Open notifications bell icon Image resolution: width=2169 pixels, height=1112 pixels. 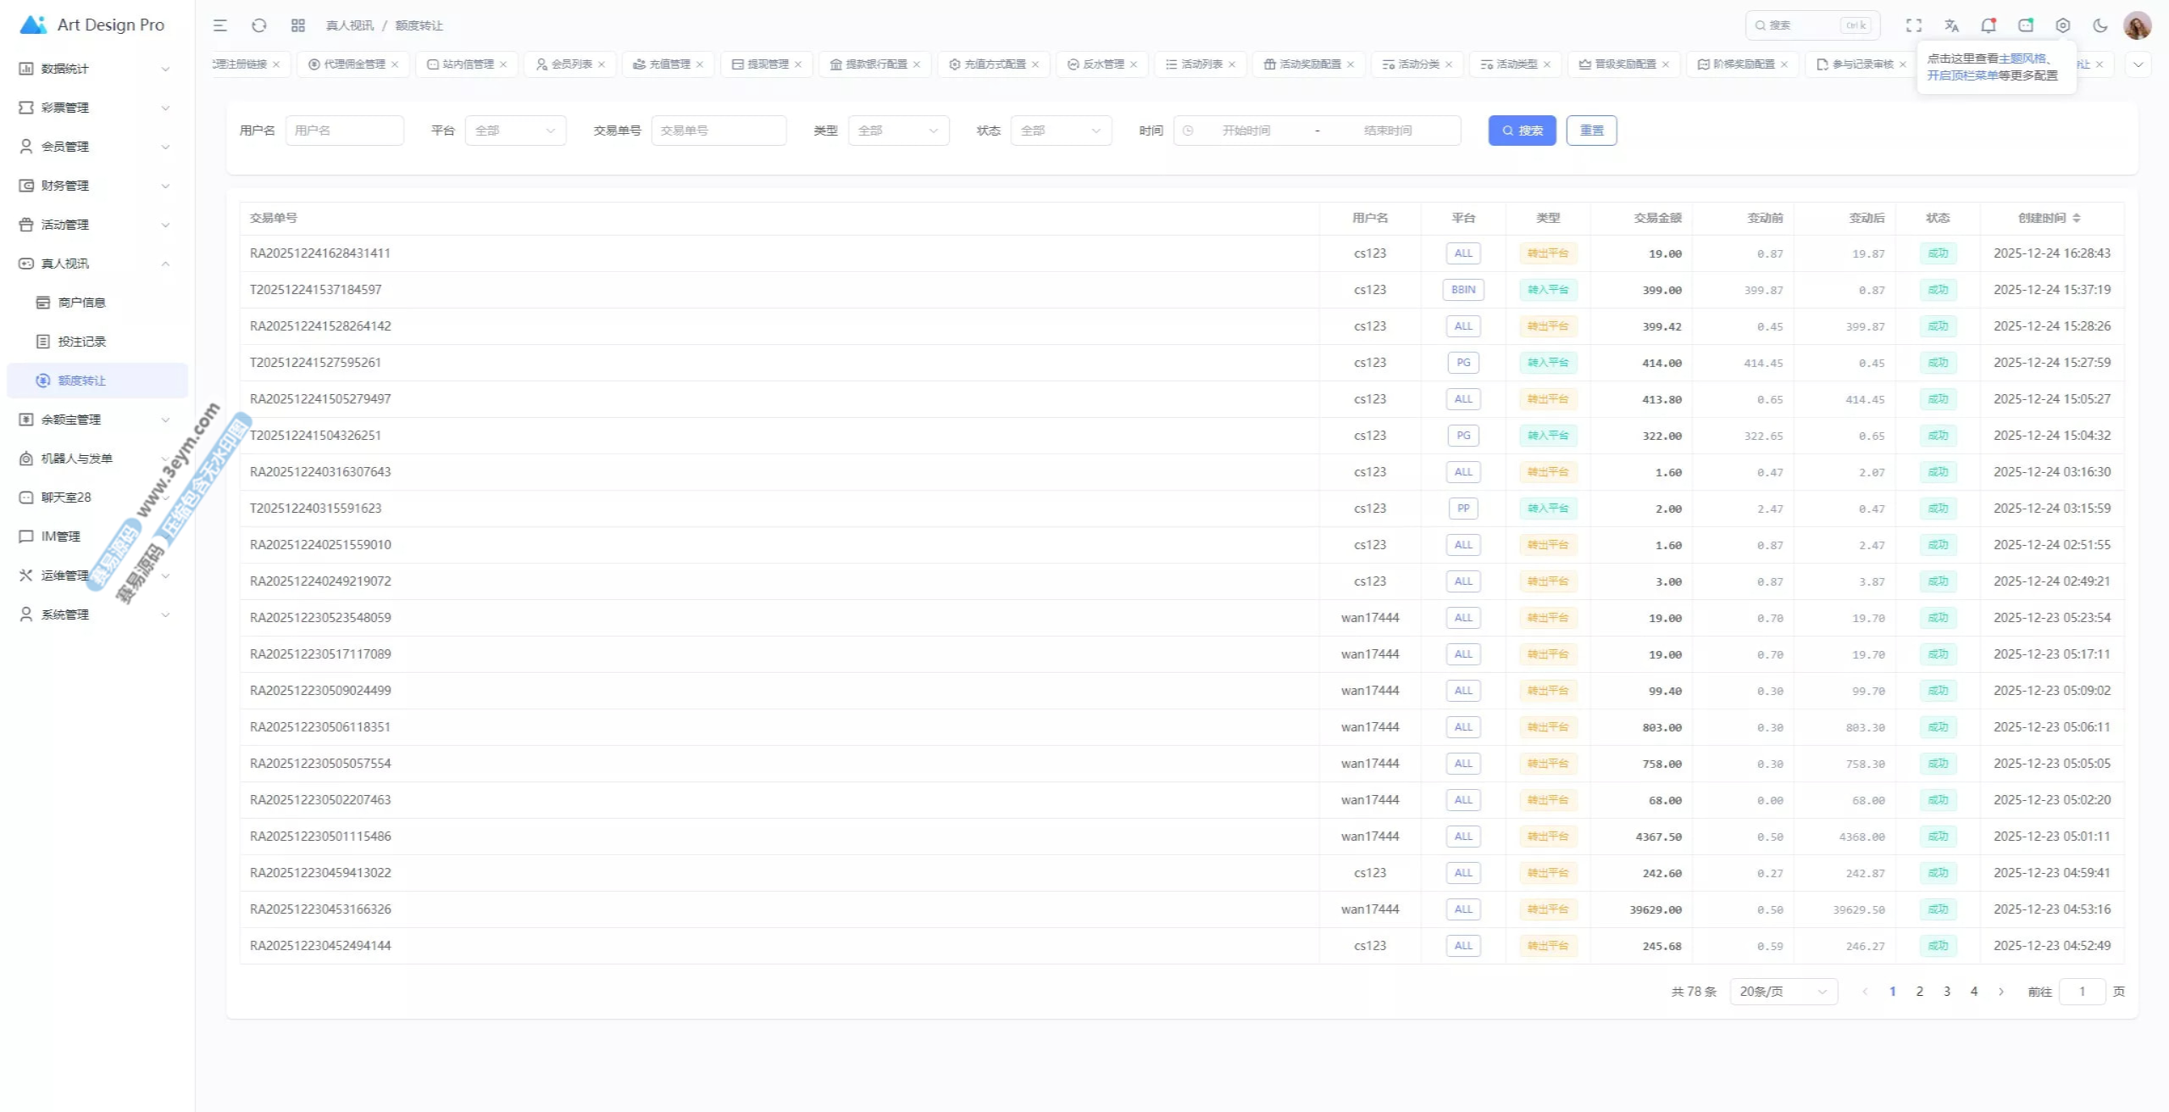(1988, 25)
